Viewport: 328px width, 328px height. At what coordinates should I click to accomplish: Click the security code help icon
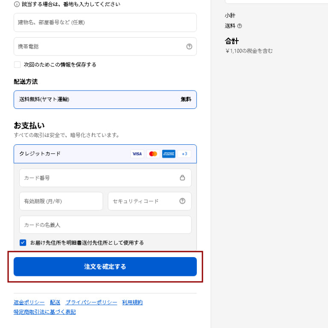(x=182, y=201)
